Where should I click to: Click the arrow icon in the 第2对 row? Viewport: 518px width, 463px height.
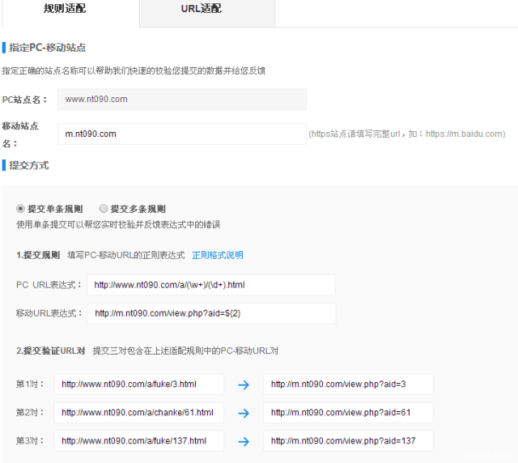pyautogui.click(x=244, y=413)
